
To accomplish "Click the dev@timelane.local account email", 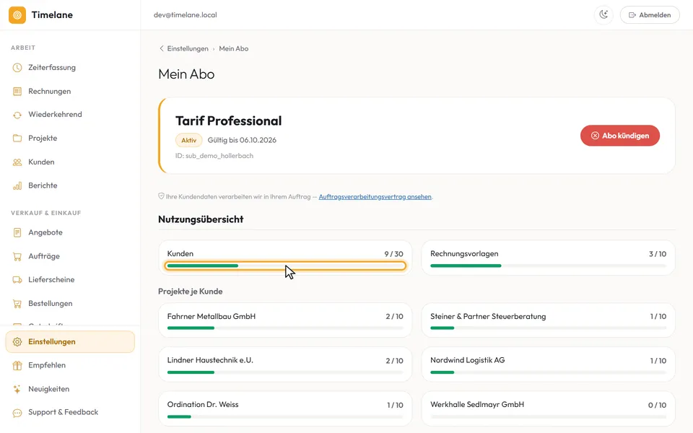I will (186, 15).
